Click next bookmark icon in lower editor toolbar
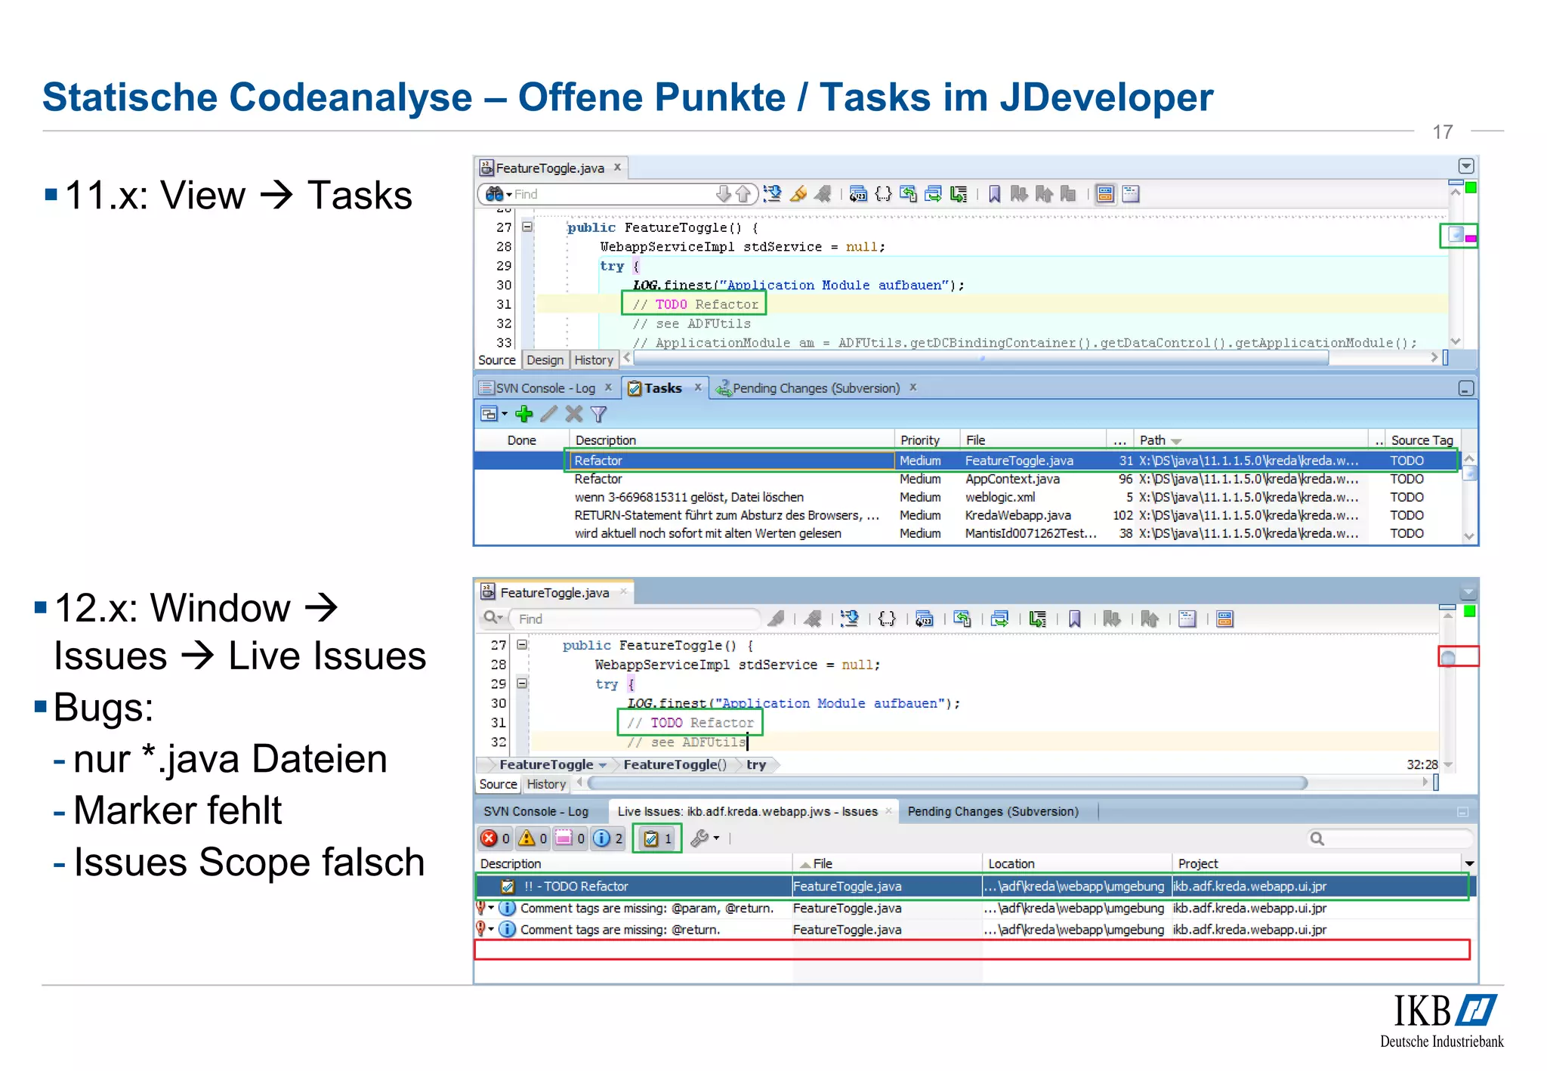 (1111, 619)
